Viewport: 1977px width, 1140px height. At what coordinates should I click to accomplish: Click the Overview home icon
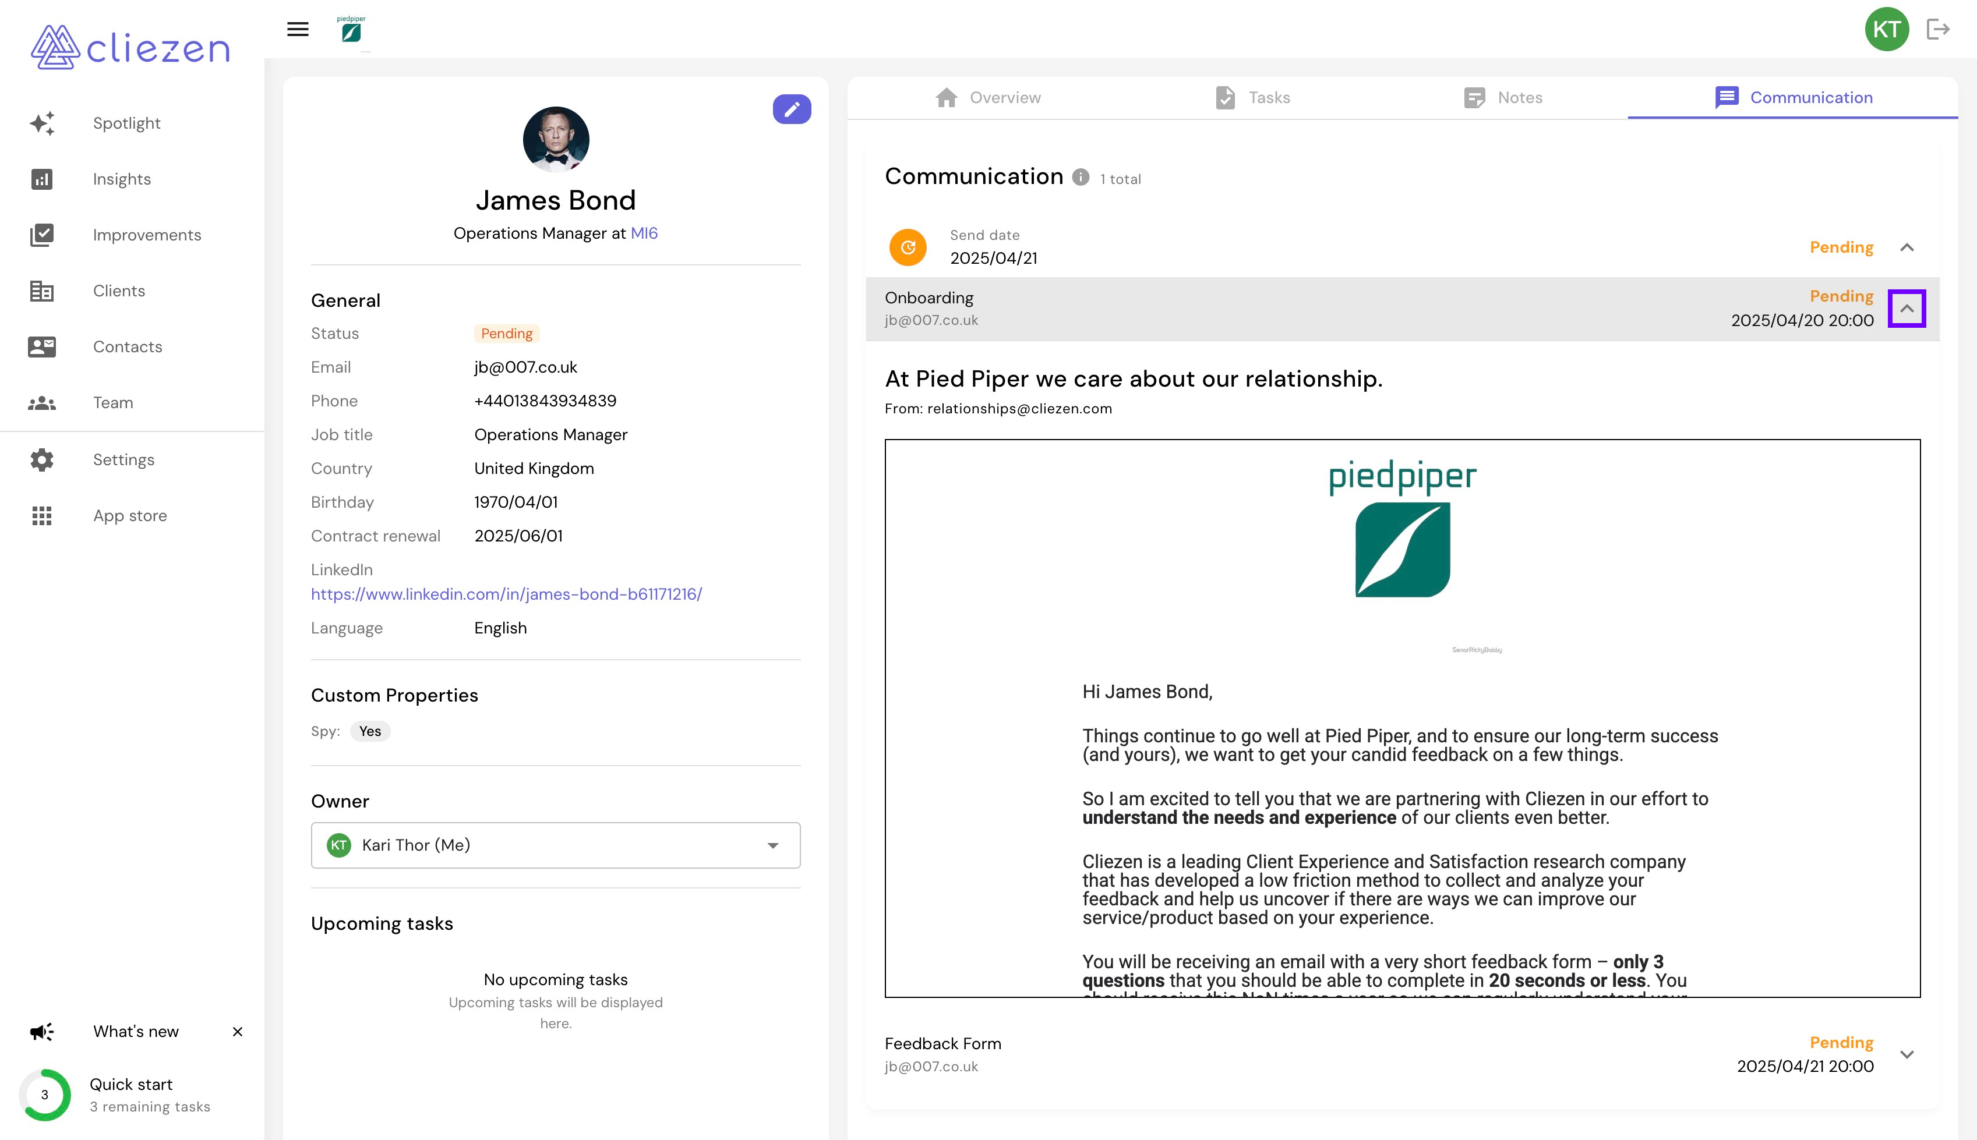946,98
